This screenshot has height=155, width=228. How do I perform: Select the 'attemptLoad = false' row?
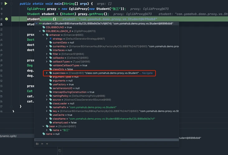(x=107, y=122)
